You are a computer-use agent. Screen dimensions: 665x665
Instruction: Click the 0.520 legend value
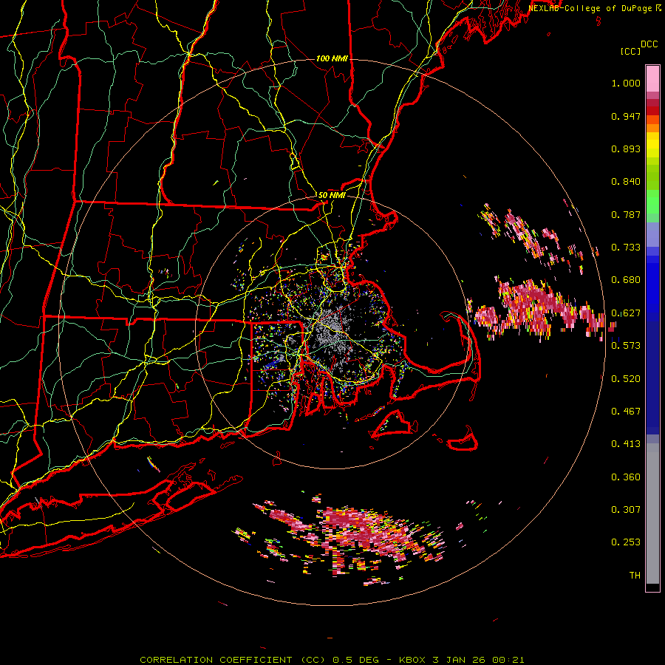pyautogui.click(x=626, y=379)
